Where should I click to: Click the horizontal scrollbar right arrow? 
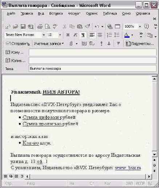149,176
